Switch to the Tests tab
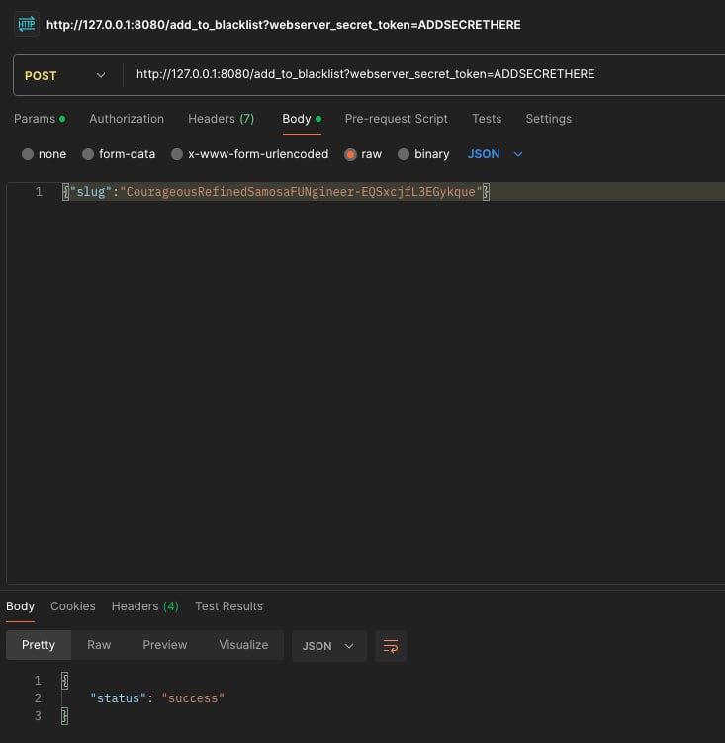 coord(487,119)
